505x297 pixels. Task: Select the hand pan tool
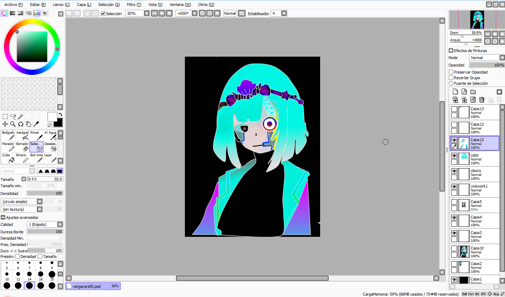point(28,124)
